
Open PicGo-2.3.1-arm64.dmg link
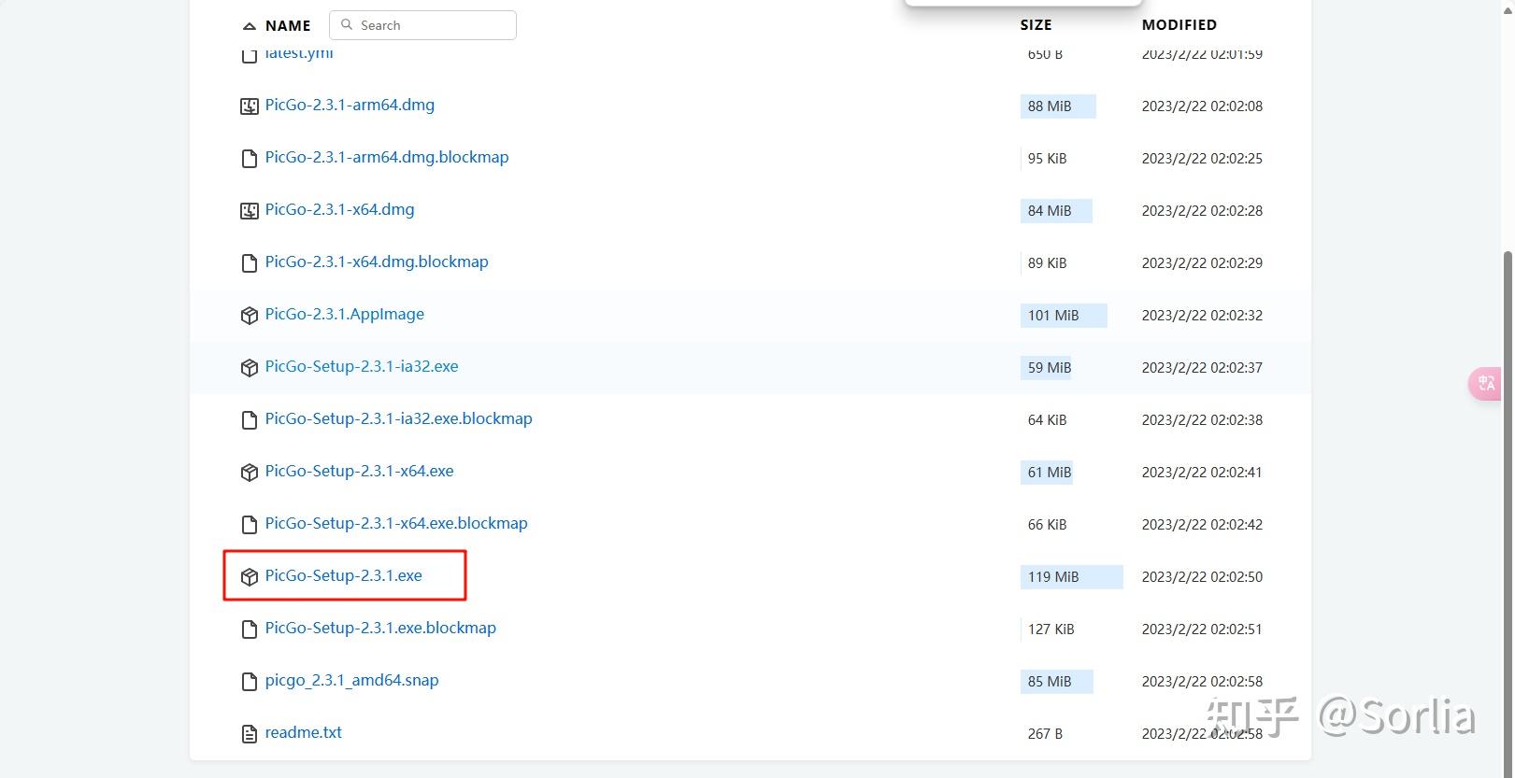pos(350,105)
